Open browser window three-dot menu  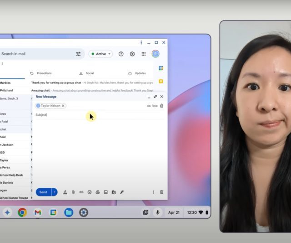tap(141, 42)
